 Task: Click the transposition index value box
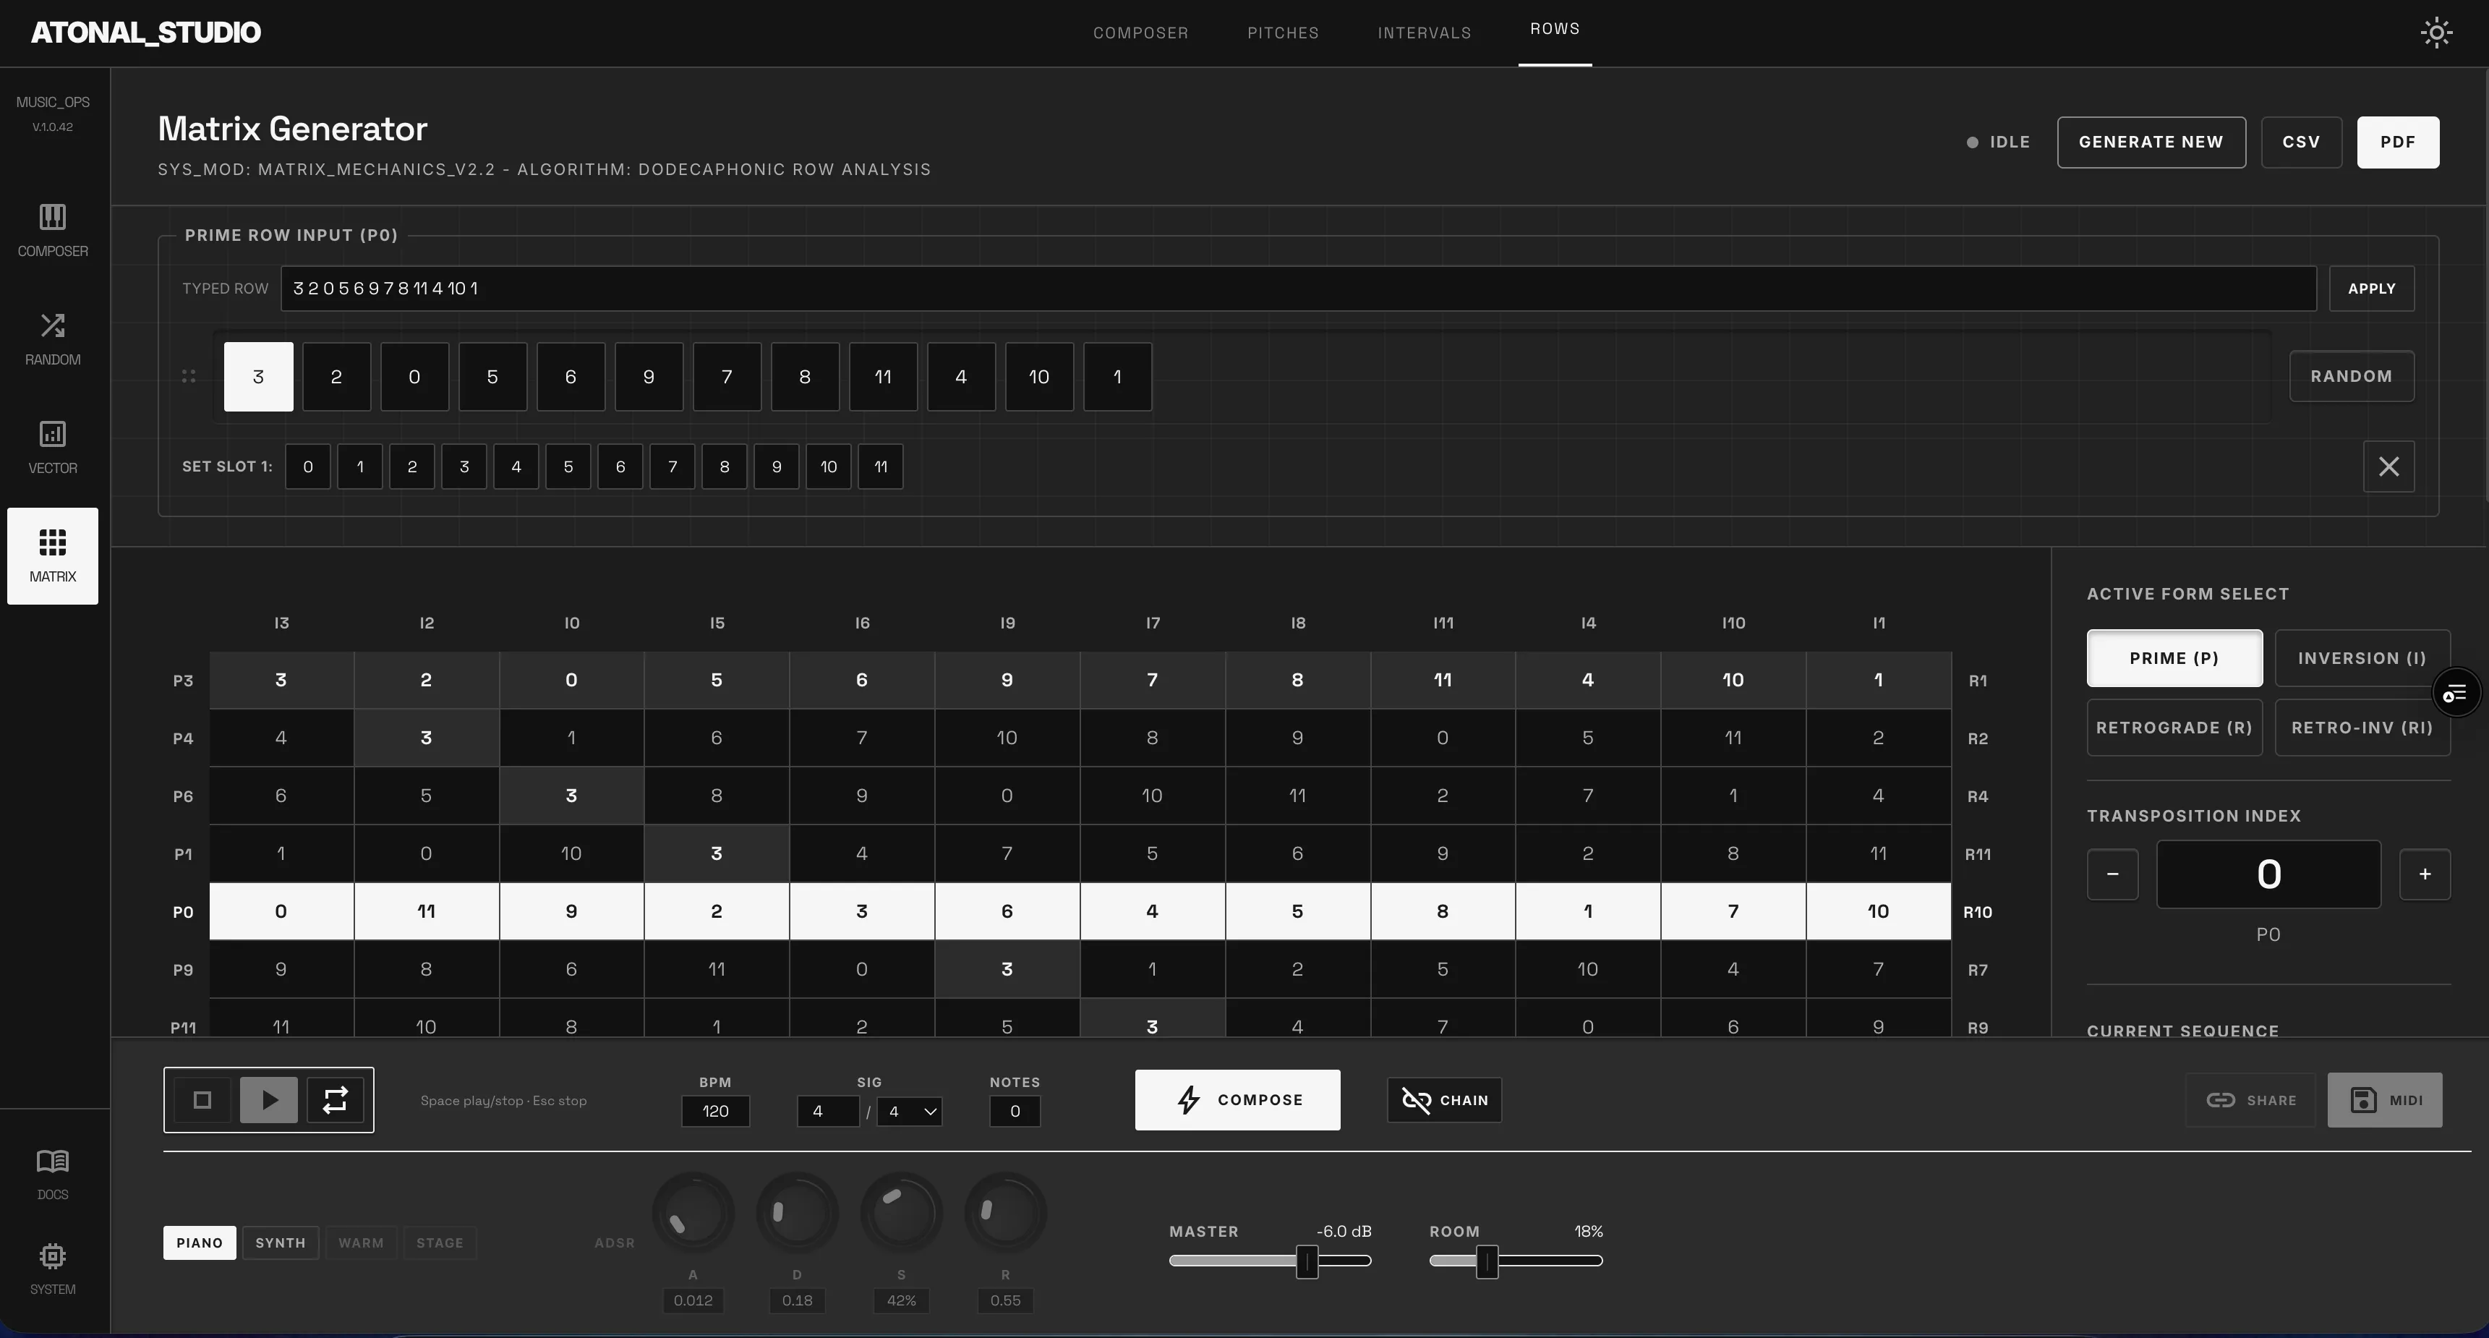pyautogui.click(x=2268, y=874)
